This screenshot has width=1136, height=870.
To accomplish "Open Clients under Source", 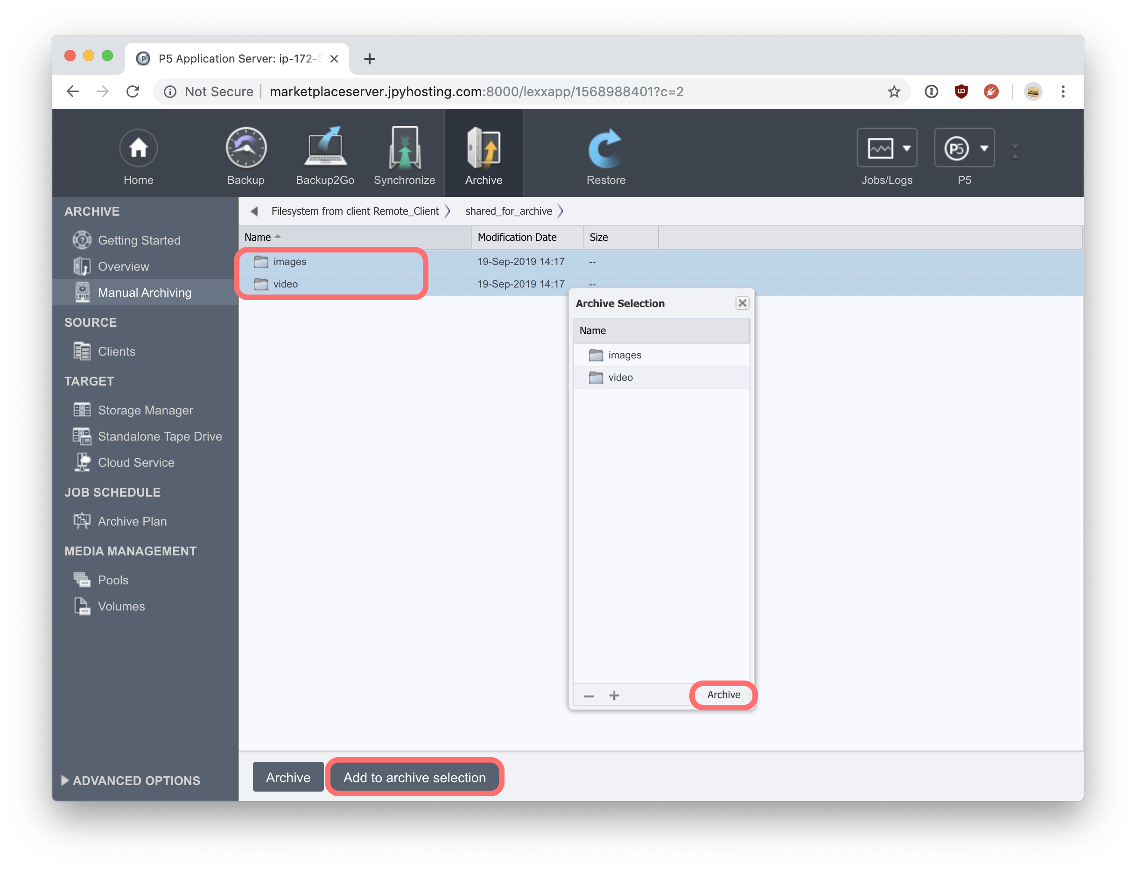I will coord(117,351).
